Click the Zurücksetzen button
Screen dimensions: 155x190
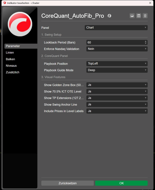[67, 183]
